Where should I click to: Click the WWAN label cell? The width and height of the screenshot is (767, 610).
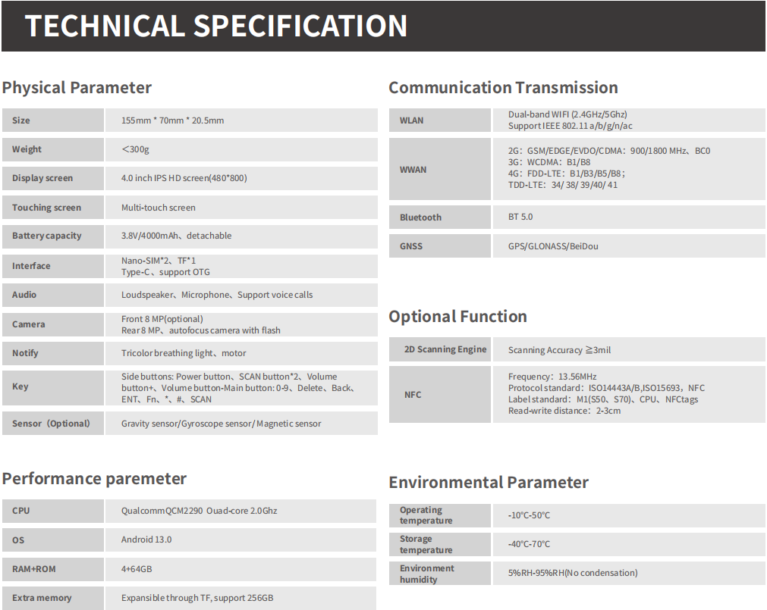click(413, 170)
